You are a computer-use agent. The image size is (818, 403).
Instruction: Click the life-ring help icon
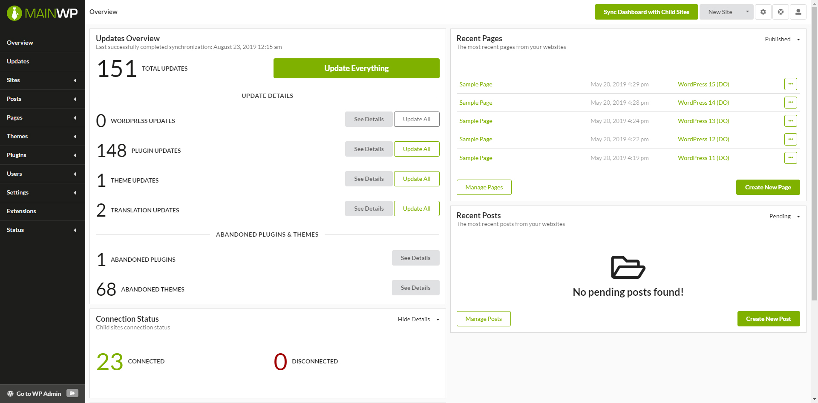[x=781, y=12]
